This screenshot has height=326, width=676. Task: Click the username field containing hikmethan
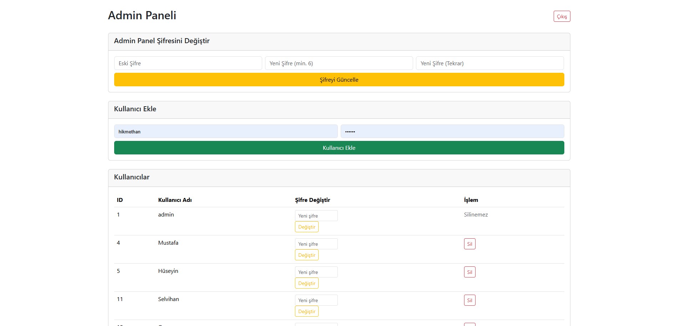pyautogui.click(x=225, y=131)
